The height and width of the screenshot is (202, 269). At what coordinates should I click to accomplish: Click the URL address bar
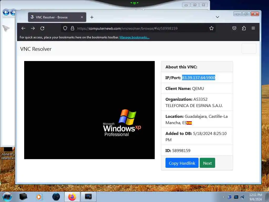pyautogui.click(x=138, y=28)
